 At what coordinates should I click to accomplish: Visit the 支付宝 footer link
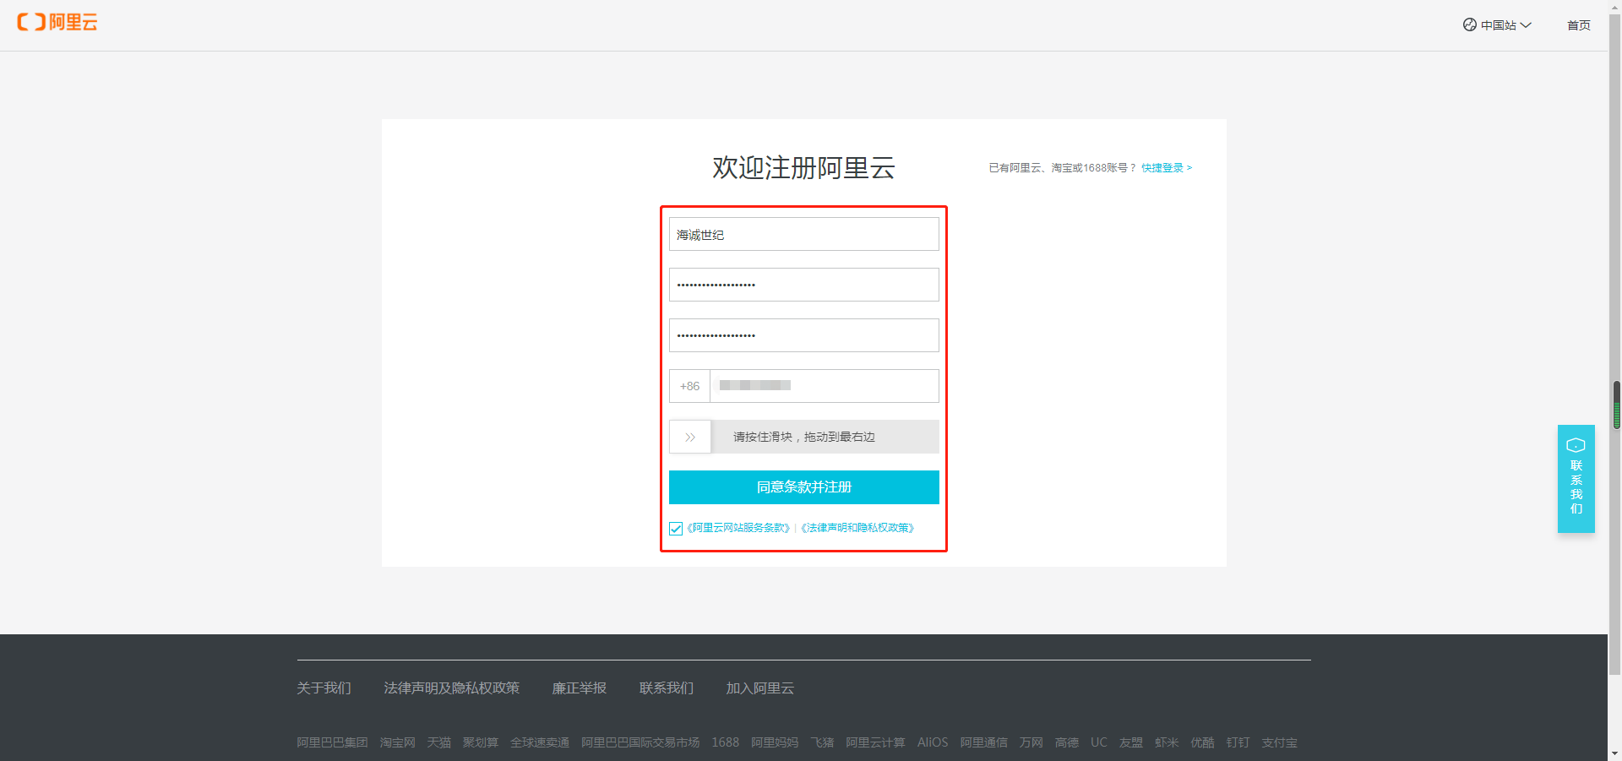coord(1279,742)
